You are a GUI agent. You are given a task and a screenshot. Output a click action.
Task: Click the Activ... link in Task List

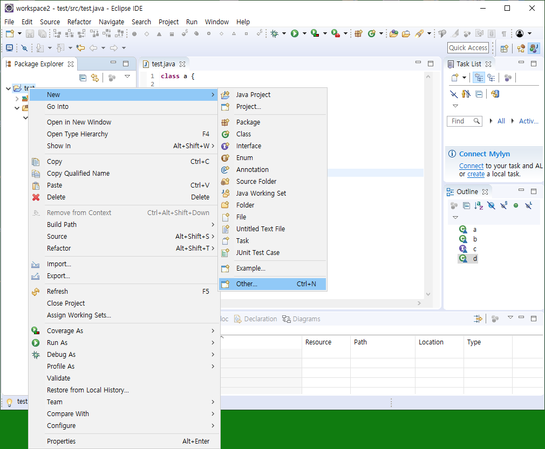[x=528, y=121]
